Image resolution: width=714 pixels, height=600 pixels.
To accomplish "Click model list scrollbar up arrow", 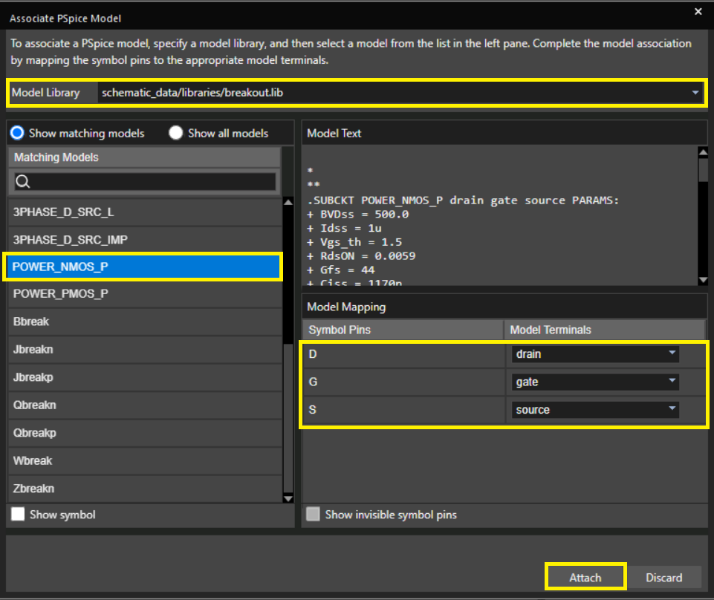I will tap(288, 203).
